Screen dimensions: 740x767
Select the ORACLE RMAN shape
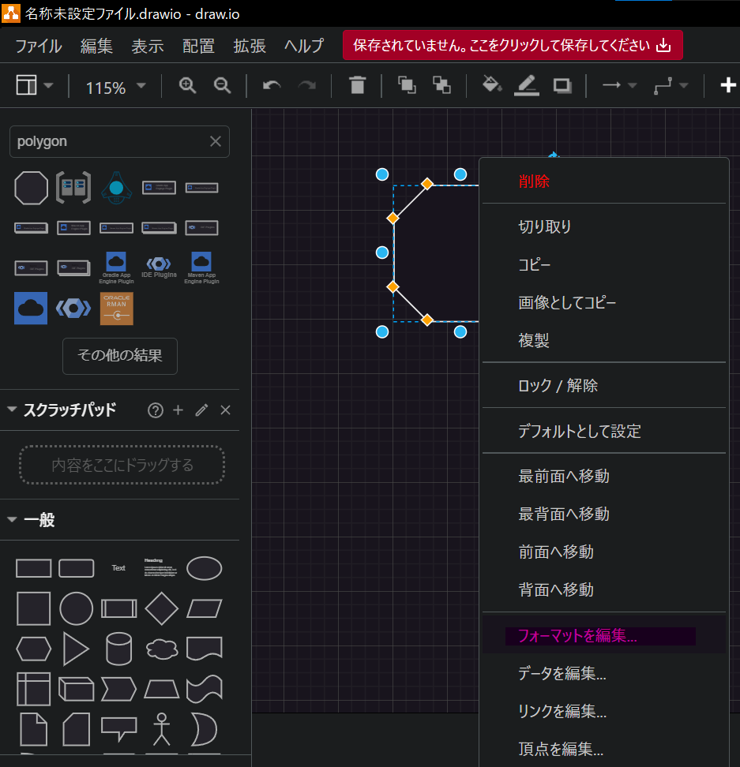pyautogui.click(x=116, y=309)
